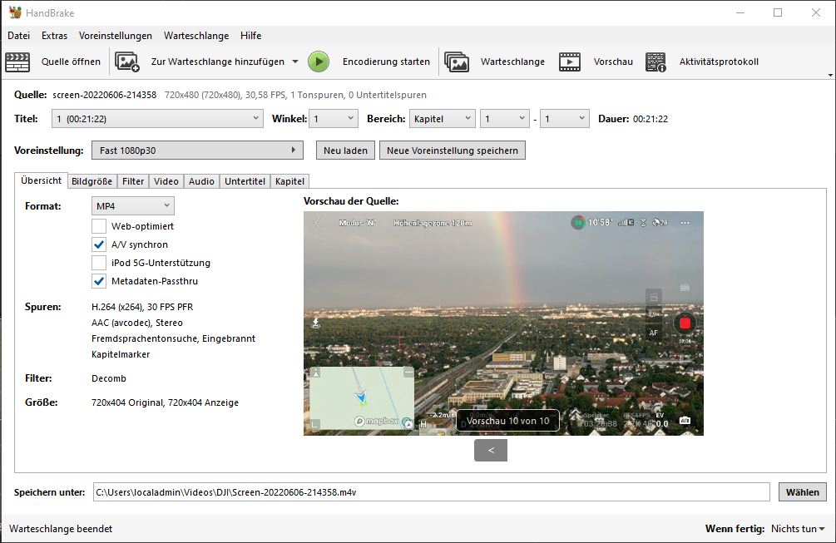This screenshot has height=543, width=836.
Task: Click the Speichern unter file path field
Action: [x=432, y=491]
